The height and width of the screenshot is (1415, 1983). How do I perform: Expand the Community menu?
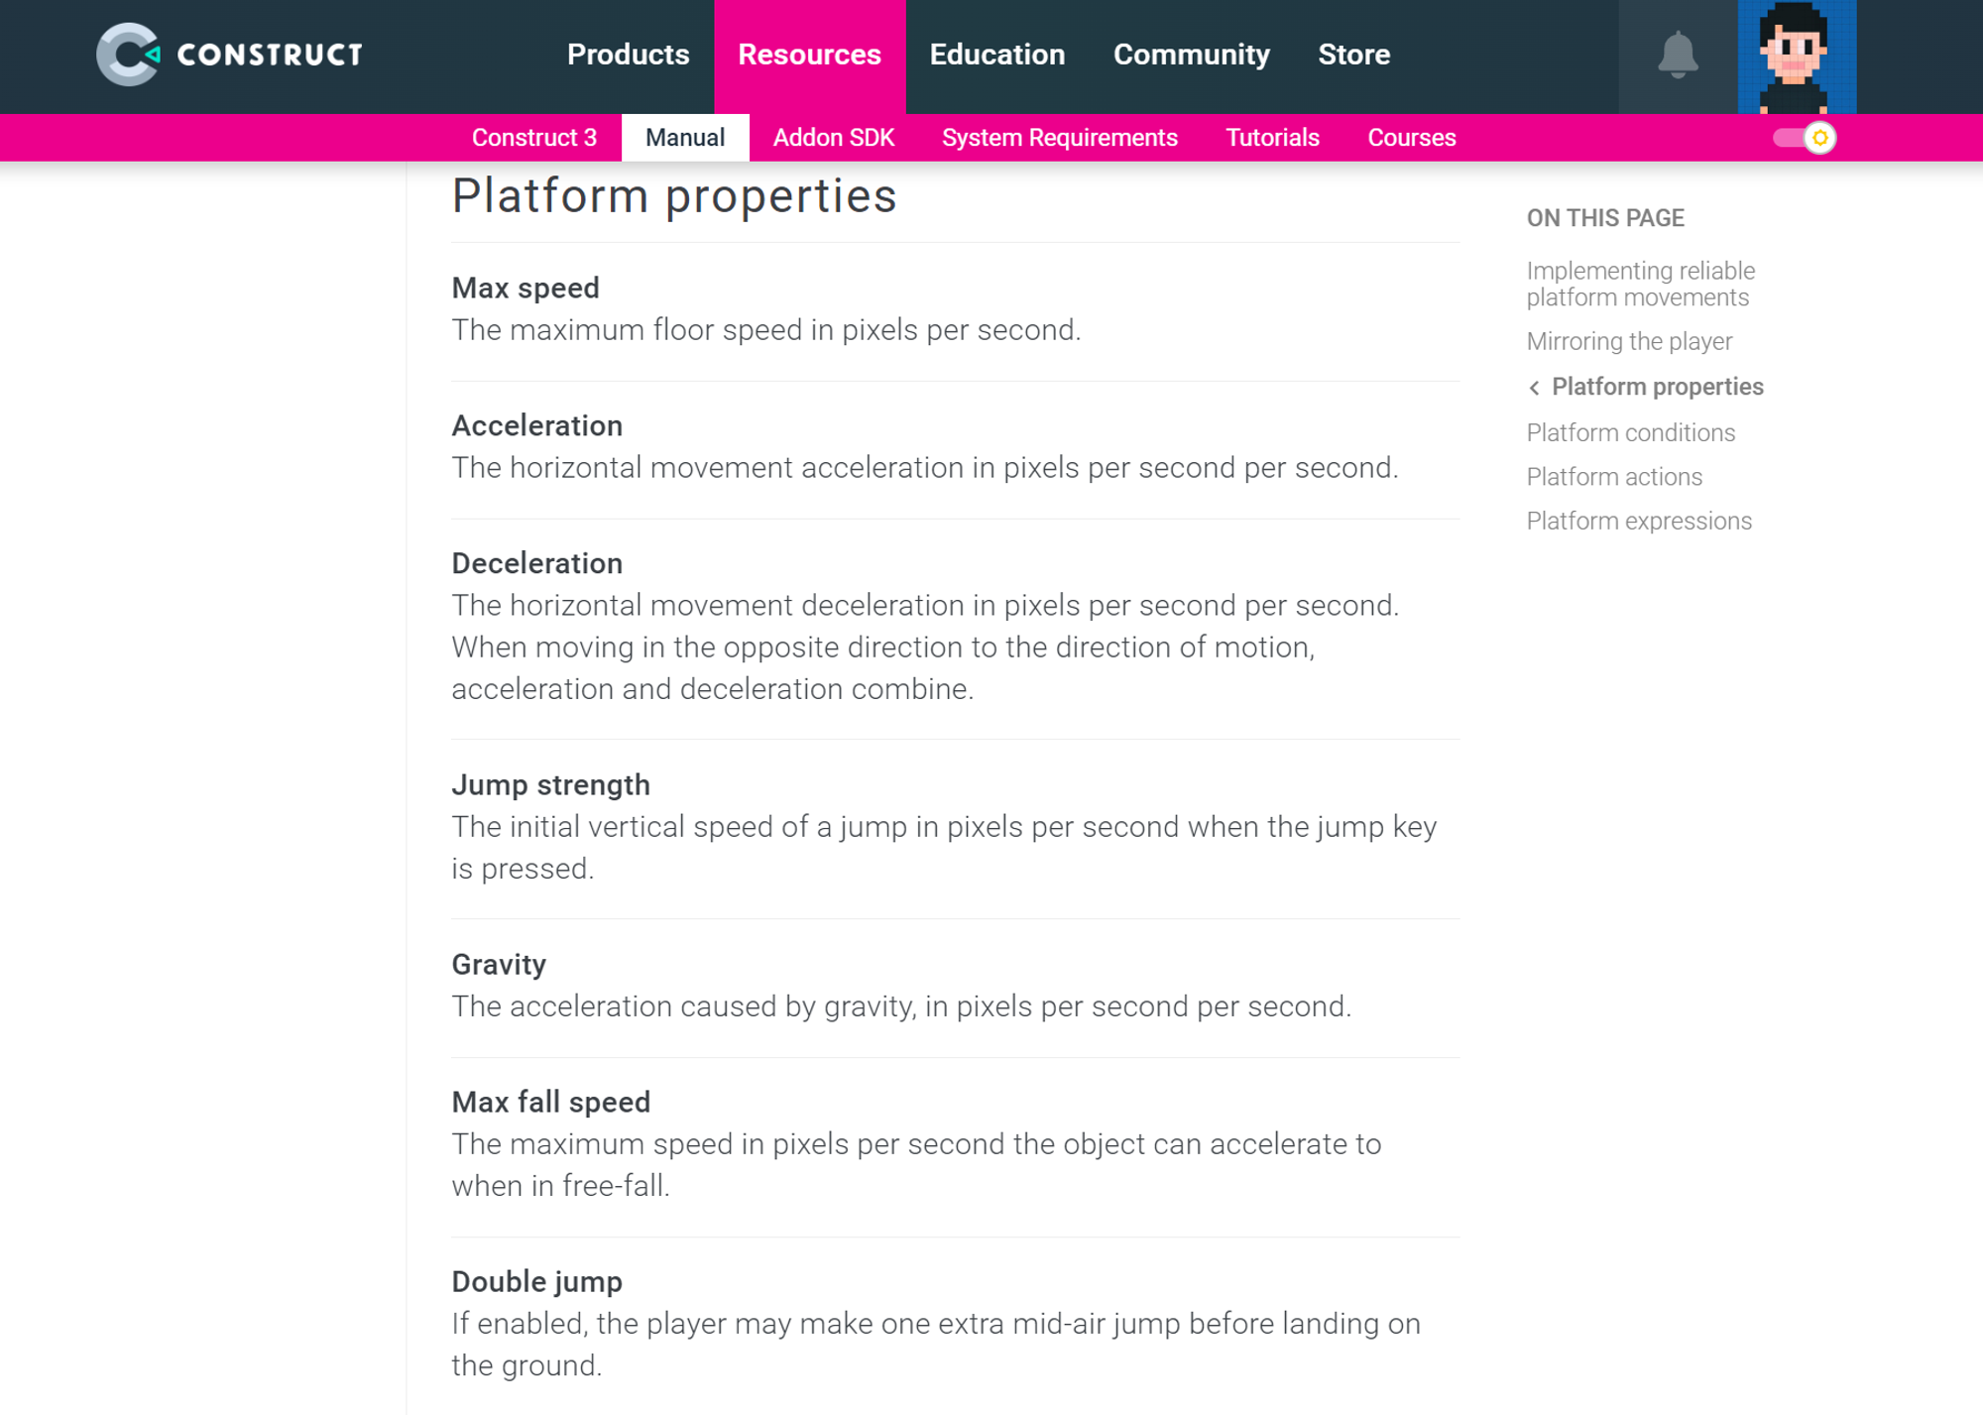point(1191,55)
